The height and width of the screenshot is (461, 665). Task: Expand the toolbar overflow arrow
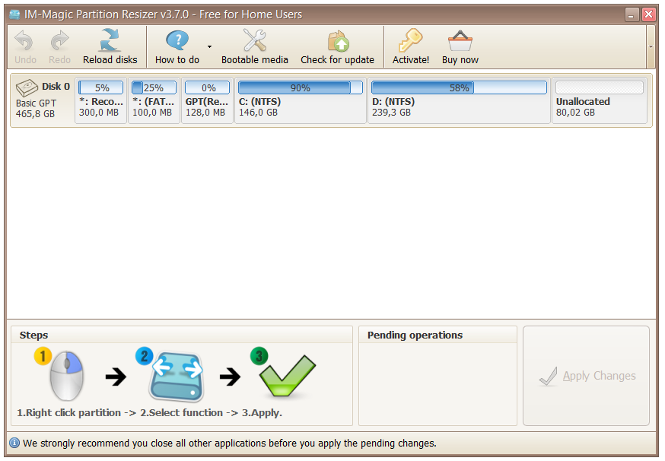pyautogui.click(x=651, y=46)
